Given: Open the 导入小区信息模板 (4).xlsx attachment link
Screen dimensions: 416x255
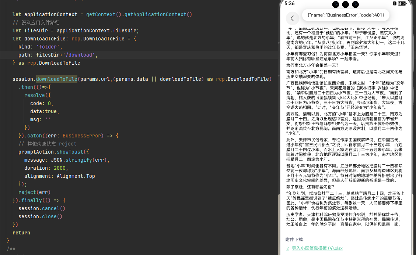Looking at the screenshot, I should (x=317, y=248).
